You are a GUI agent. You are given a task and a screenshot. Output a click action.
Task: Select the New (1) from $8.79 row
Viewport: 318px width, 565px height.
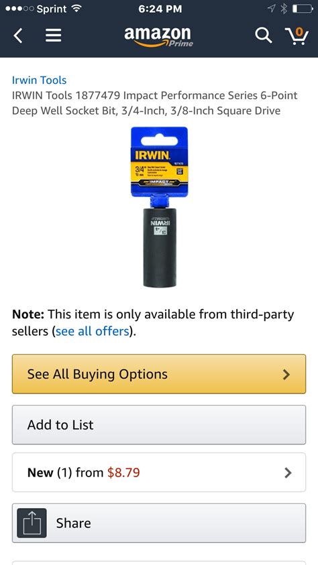[x=159, y=473]
